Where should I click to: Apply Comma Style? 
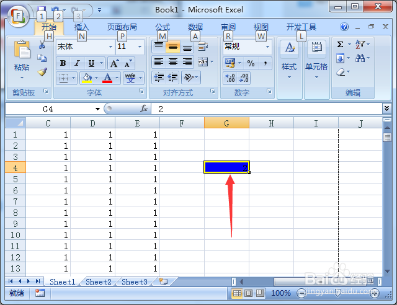(x=265, y=63)
